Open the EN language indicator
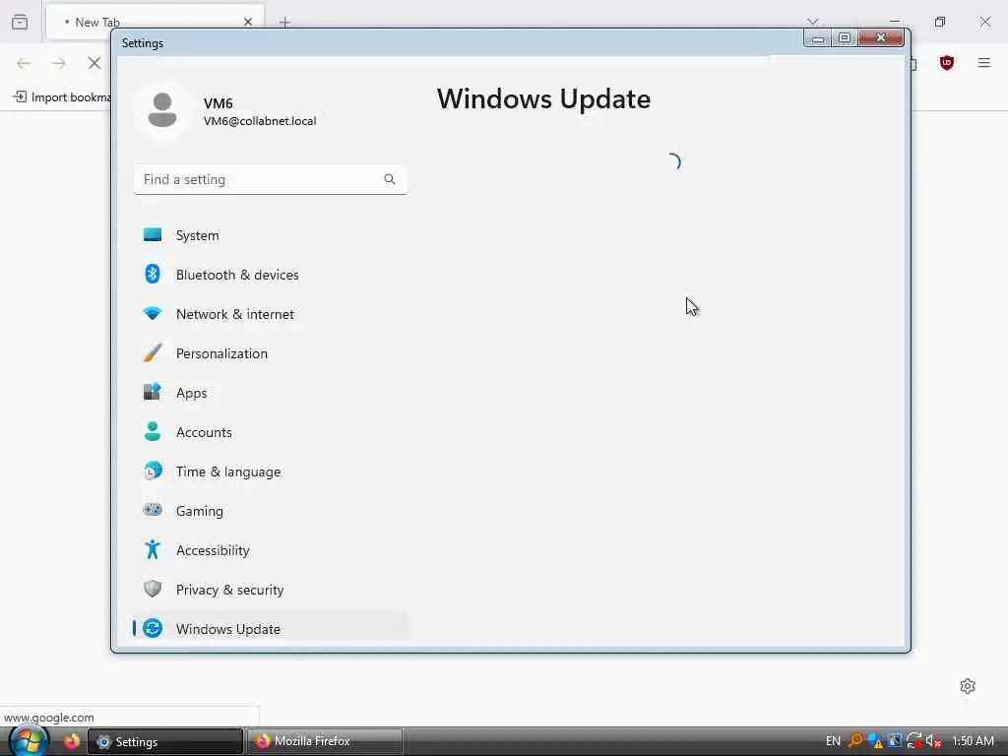The height and width of the screenshot is (756, 1008). pyautogui.click(x=833, y=741)
